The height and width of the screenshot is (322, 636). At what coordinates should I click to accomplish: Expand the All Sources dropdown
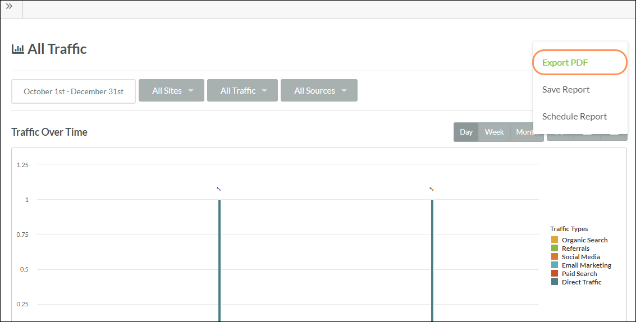coord(319,90)
